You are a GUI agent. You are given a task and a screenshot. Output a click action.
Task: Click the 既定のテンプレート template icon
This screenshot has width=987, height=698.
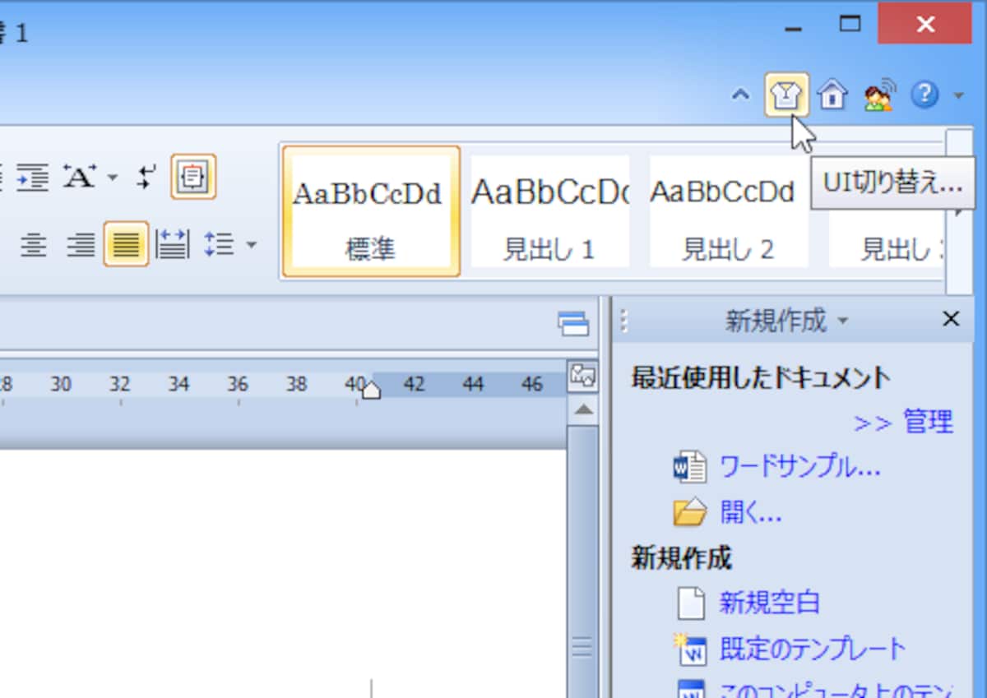[689, 649]
